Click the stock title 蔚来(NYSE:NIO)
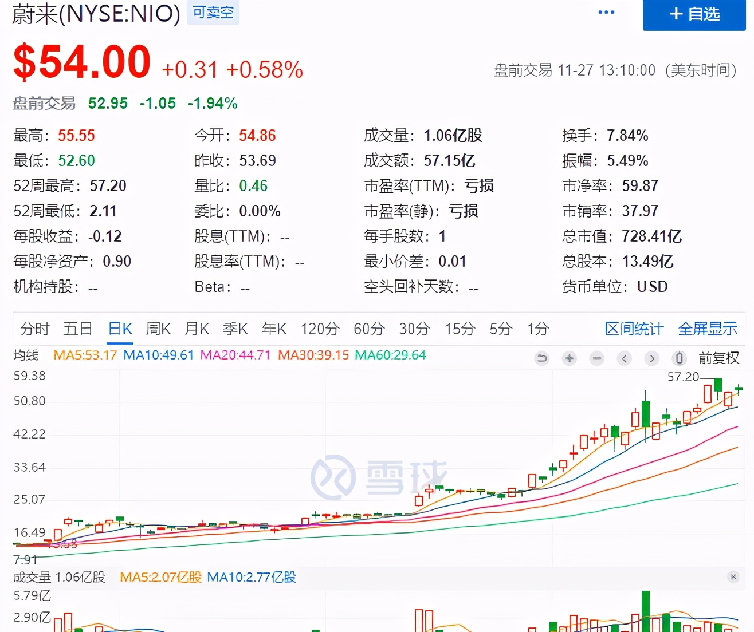 [x=96, y=13]
